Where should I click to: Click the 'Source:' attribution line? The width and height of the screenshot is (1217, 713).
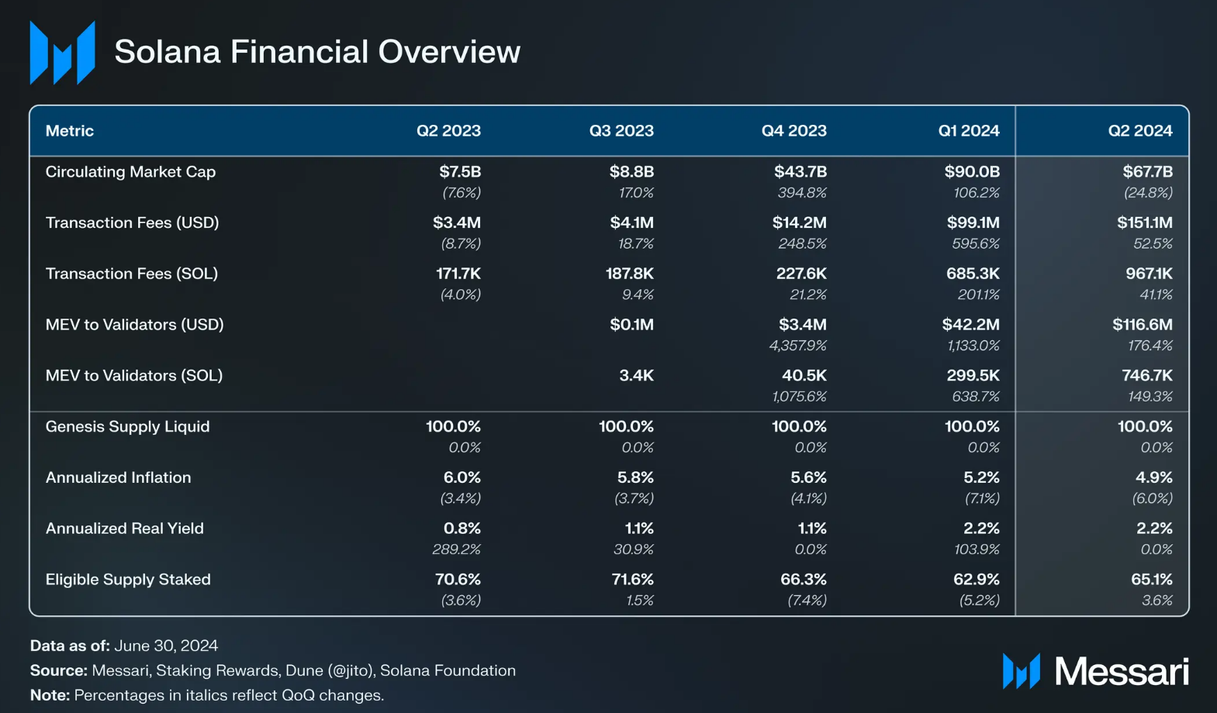(x=273, y=670)
